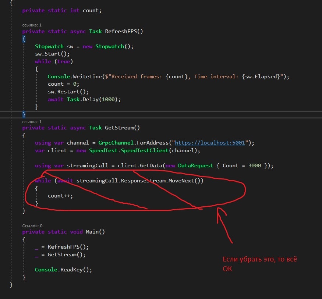Click the highlighted closing brace of RefreshFPS
Viewport: 322px width, 299px height.
[24, 114]
